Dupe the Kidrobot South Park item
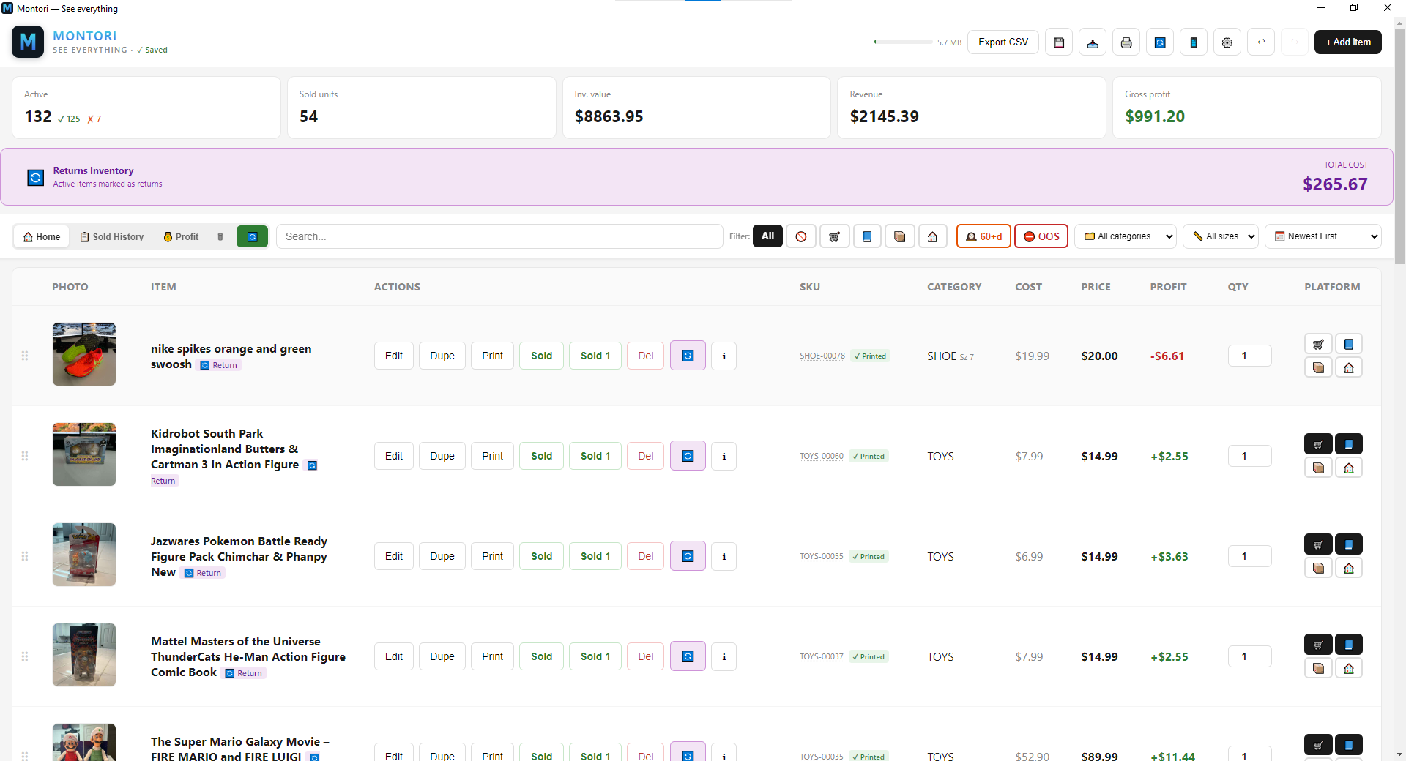Screen dimensions: 1406x761 pos(442,457)
